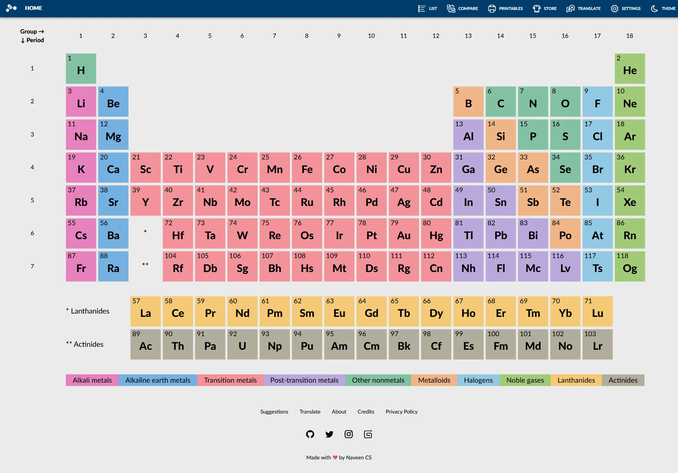The width and height of the screenshot is (678, 473).
Task: Open group 18 column header
Action: (x=629, y=36)
